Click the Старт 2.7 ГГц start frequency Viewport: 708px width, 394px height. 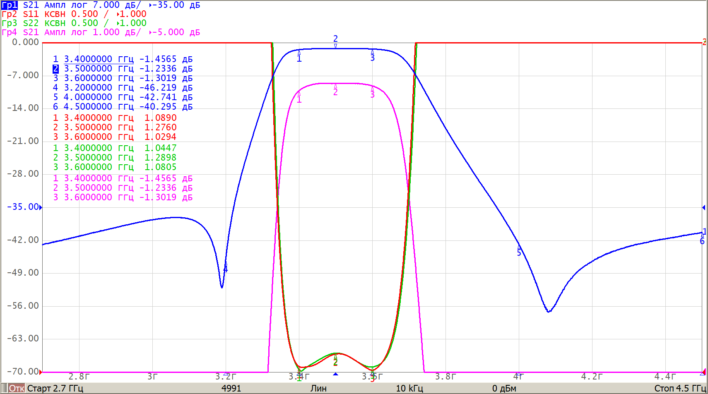tap(55, 388)
